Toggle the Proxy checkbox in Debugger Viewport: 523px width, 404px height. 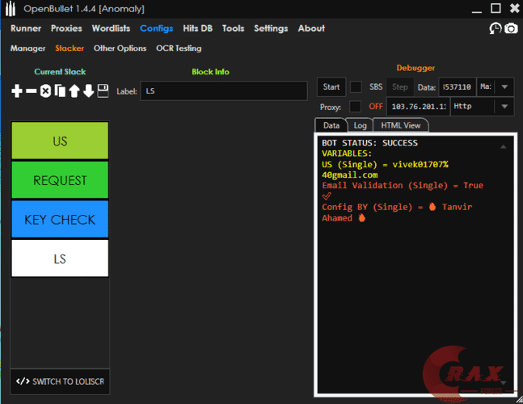click(356, 107)
